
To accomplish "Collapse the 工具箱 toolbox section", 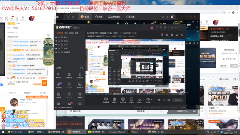I will [82, 68].
